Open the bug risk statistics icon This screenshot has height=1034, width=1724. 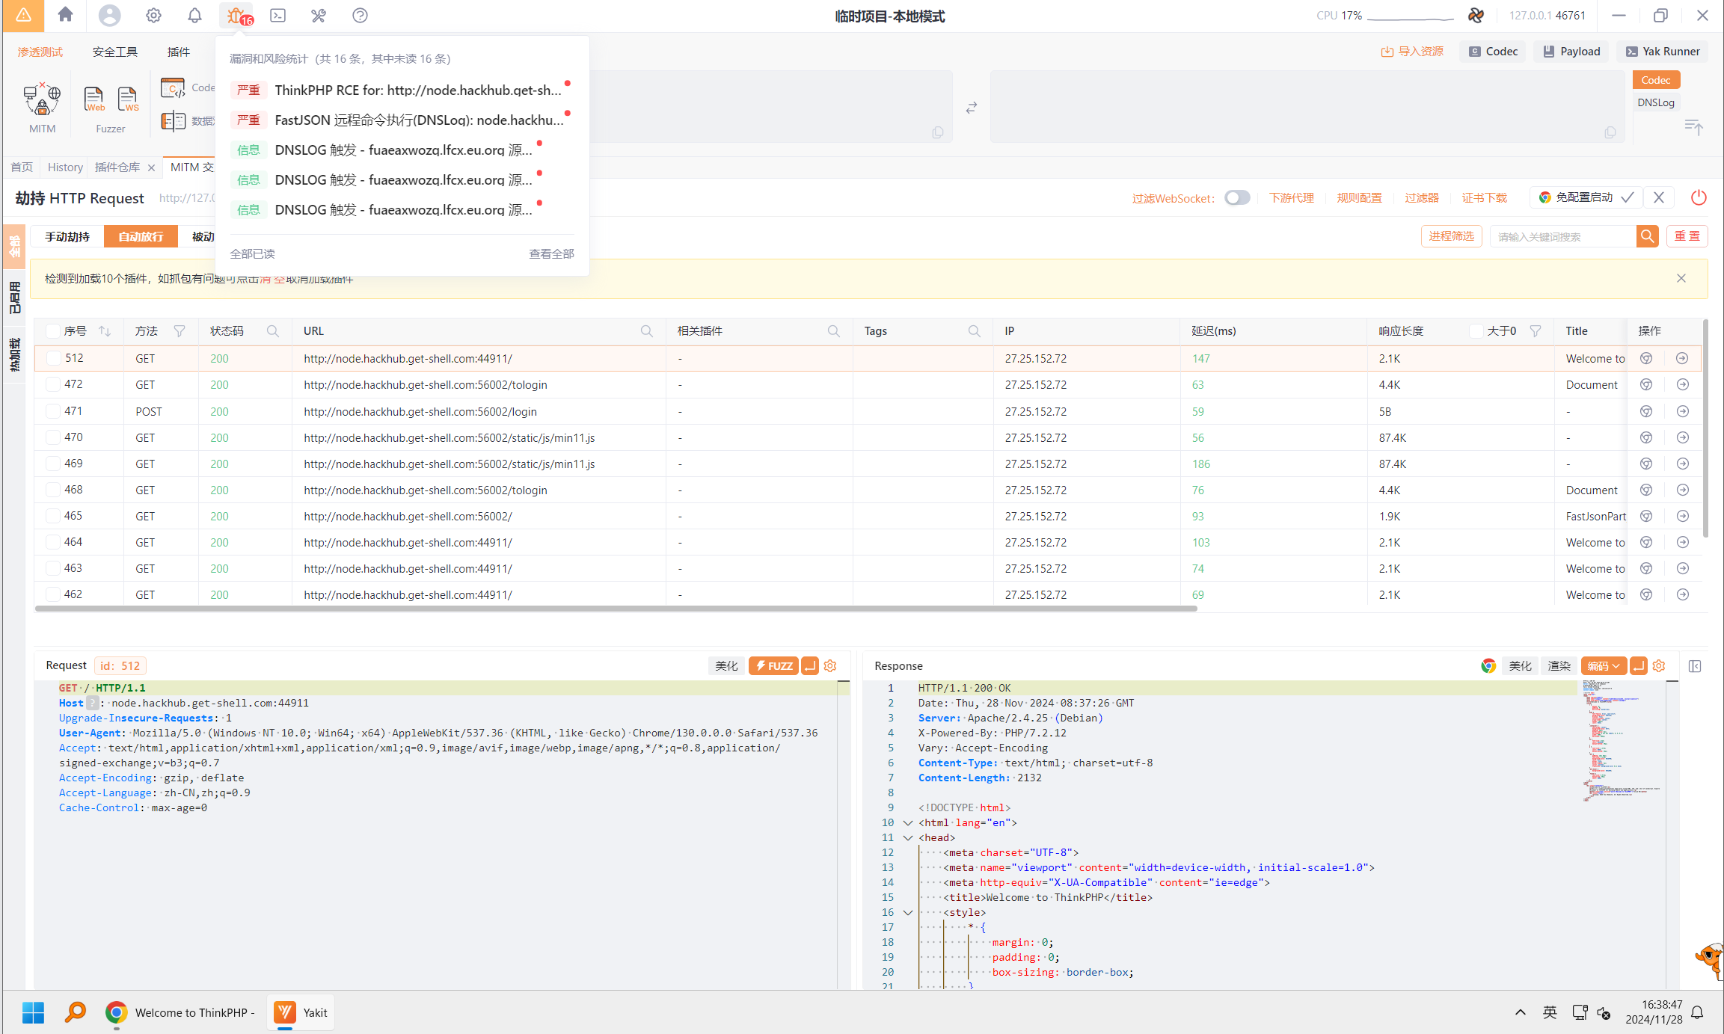click(236, 15)
